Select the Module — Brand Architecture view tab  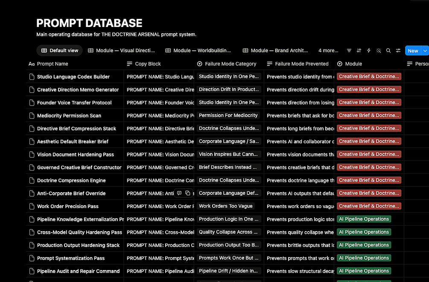pyautogui.click(x=275, y=50)
